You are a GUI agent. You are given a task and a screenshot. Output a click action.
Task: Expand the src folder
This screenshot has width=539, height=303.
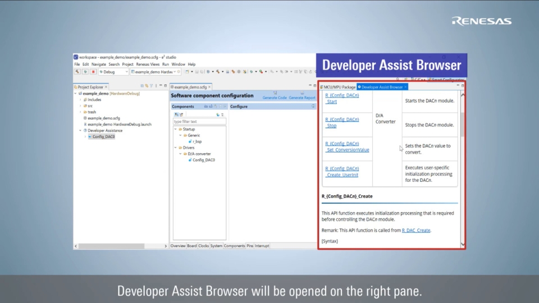pyautogui.click(x=80, y=106)
